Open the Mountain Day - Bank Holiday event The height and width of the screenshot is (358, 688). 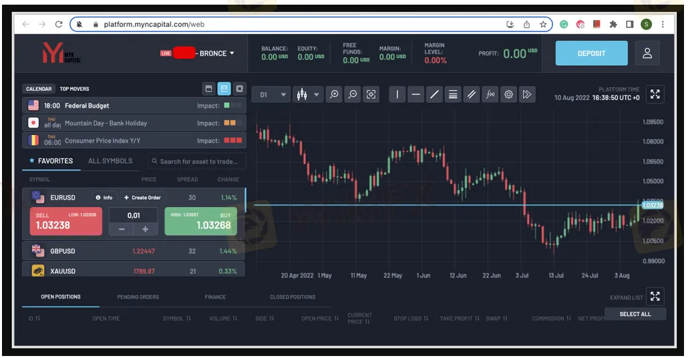[x=134, y=123]
